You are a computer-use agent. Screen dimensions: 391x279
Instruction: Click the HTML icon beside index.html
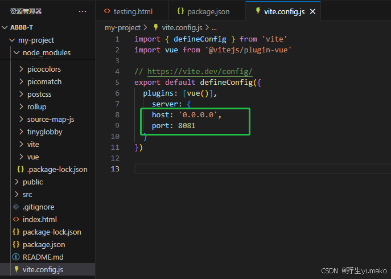click(x=16, y=219)
